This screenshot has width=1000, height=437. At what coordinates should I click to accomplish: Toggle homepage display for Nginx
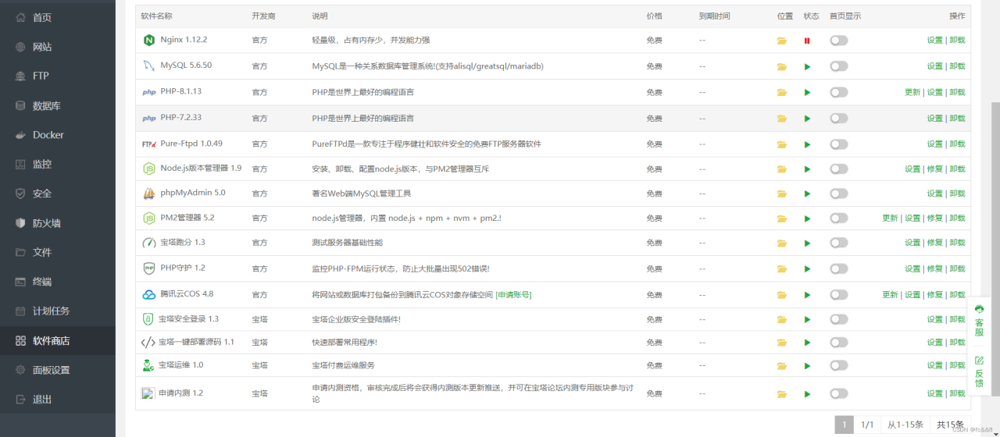click(x=839, y=41)
